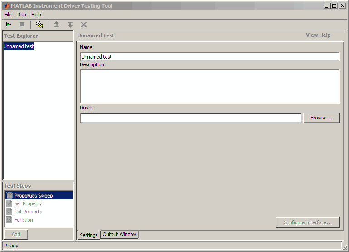Screen dimensions: 349x252
Task: Click the MATLAB logo in title bar
Action: pos(6,6)
